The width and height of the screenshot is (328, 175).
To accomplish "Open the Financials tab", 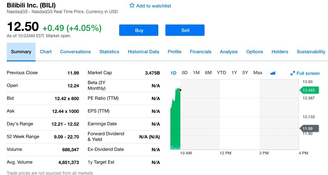I will tap(201, 52).
